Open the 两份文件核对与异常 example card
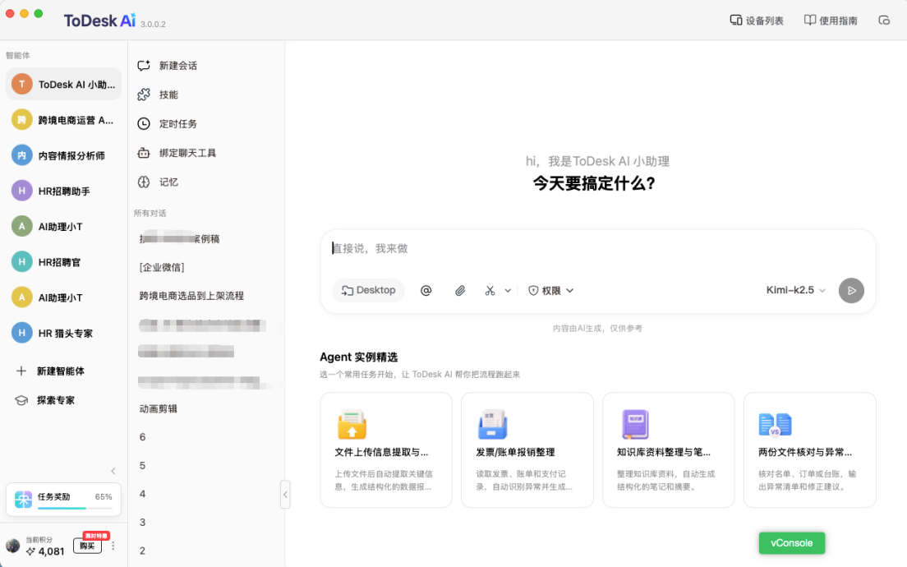907x567 pixels. point(810,450)
